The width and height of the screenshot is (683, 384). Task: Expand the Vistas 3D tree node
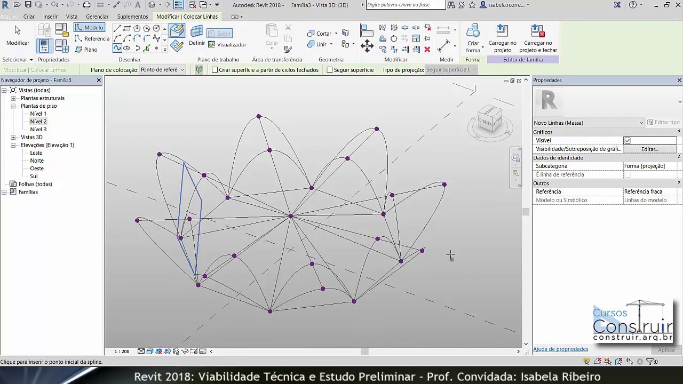click(x=13, y=137)
